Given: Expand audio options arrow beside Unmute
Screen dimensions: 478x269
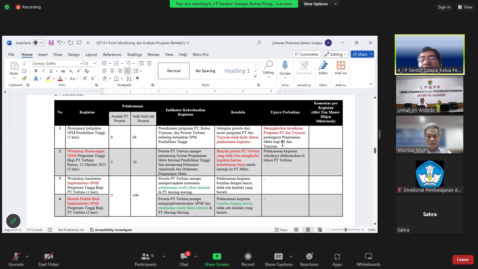Looking at the screenshot, I should click(x=27, y=256).
